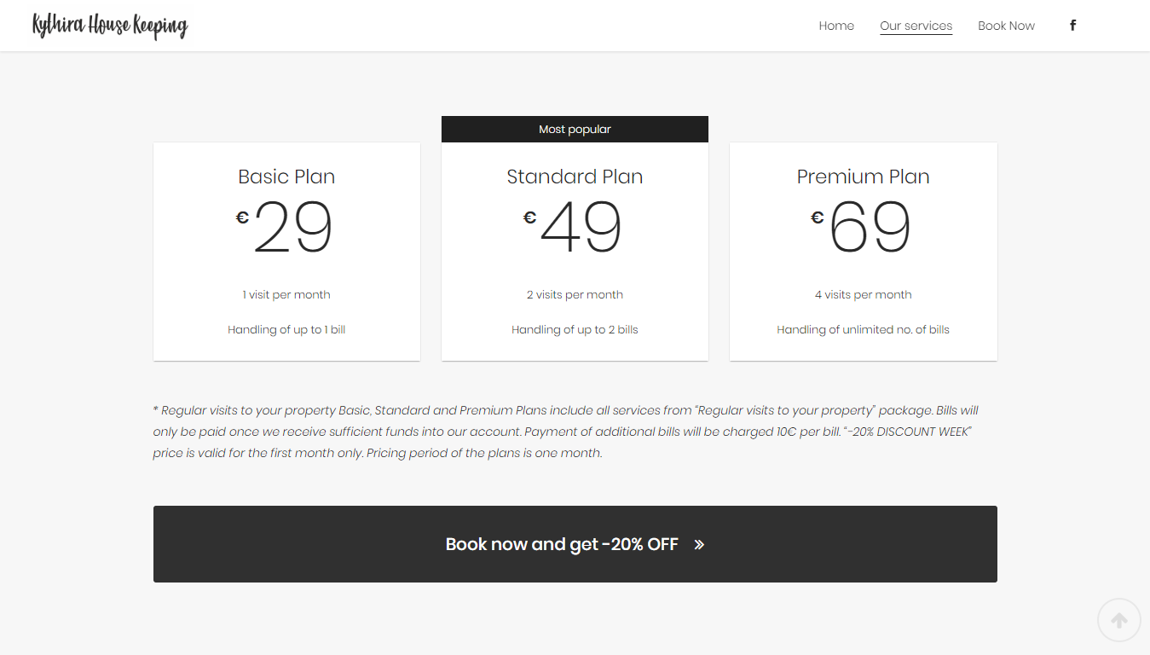Click 'Handling of up to 2 bills' text
The width and height of the screenshot is (1150, 655).
(x=575, y=329)
